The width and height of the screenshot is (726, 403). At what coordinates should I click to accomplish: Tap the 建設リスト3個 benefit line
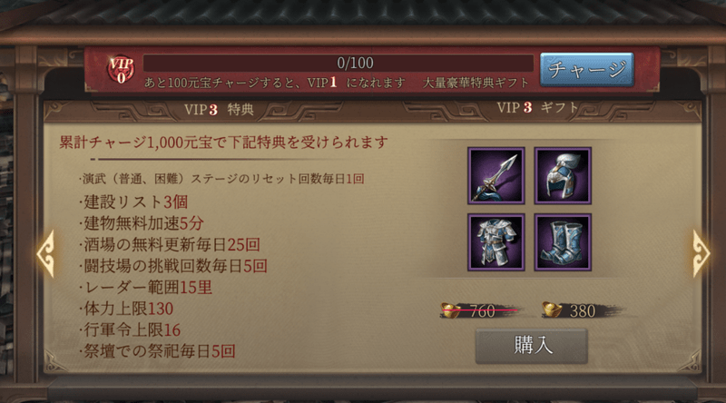click(133, 202)
